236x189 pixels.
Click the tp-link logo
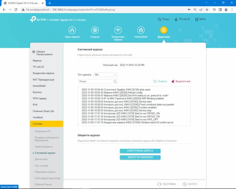click(x=38, y=19)
